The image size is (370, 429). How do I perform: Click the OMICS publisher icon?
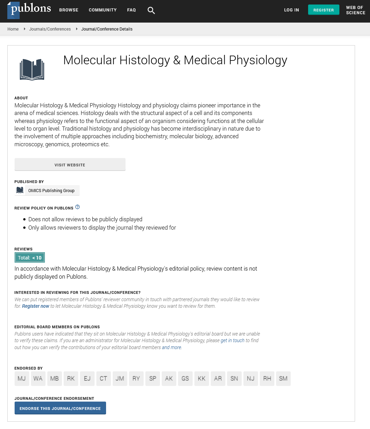tap(20, 190)
